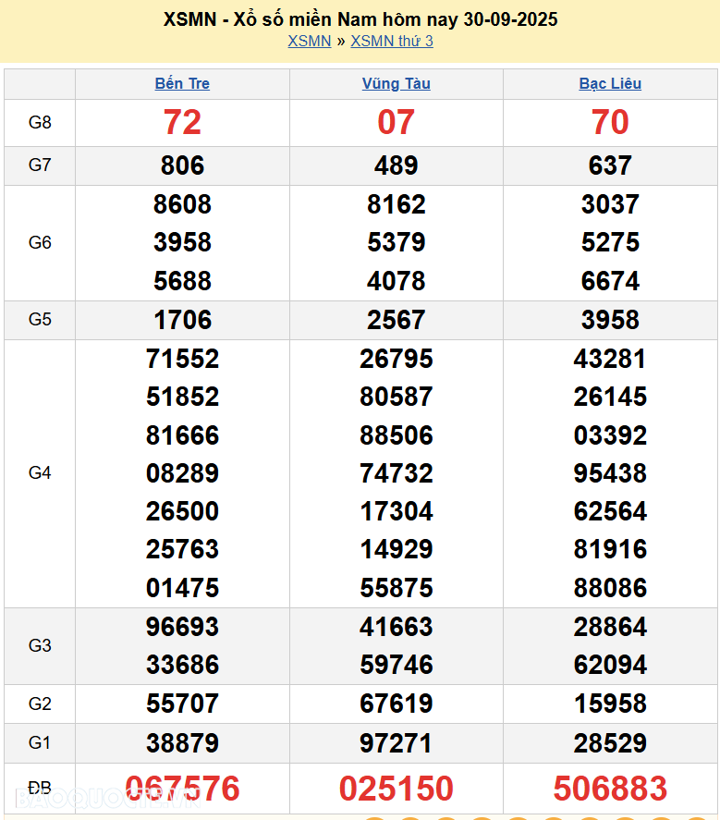
Task: Select Vũng Tàu G8 result 07
Action: pos(396,122)
